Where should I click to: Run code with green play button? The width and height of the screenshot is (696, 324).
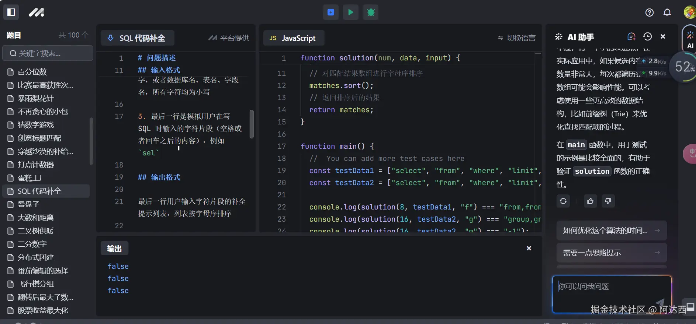coord(350,12)
